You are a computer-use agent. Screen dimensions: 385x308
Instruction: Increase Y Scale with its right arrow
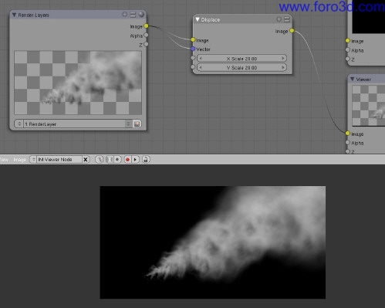pos(283,68)
